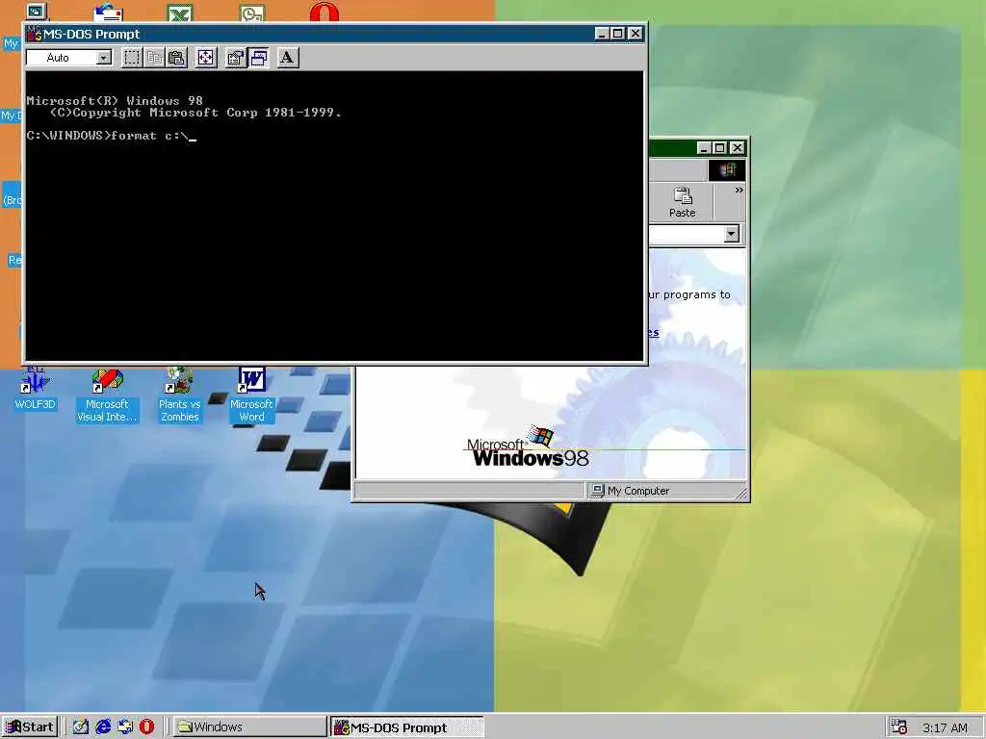
Task: Minimize the MS-DOS Prompt window
Action: (602, 34)
